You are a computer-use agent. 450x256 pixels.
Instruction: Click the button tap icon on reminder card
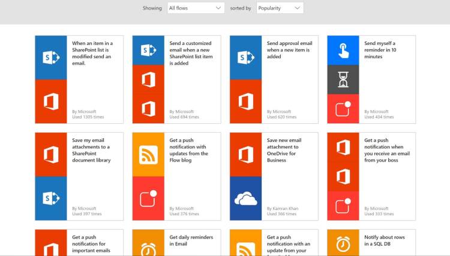(x=343, y=50)
